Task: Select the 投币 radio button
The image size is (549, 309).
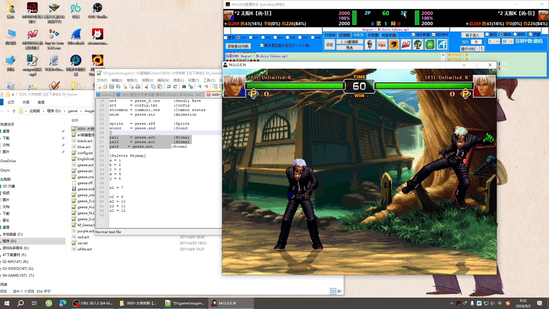Action: coord(515,34)
